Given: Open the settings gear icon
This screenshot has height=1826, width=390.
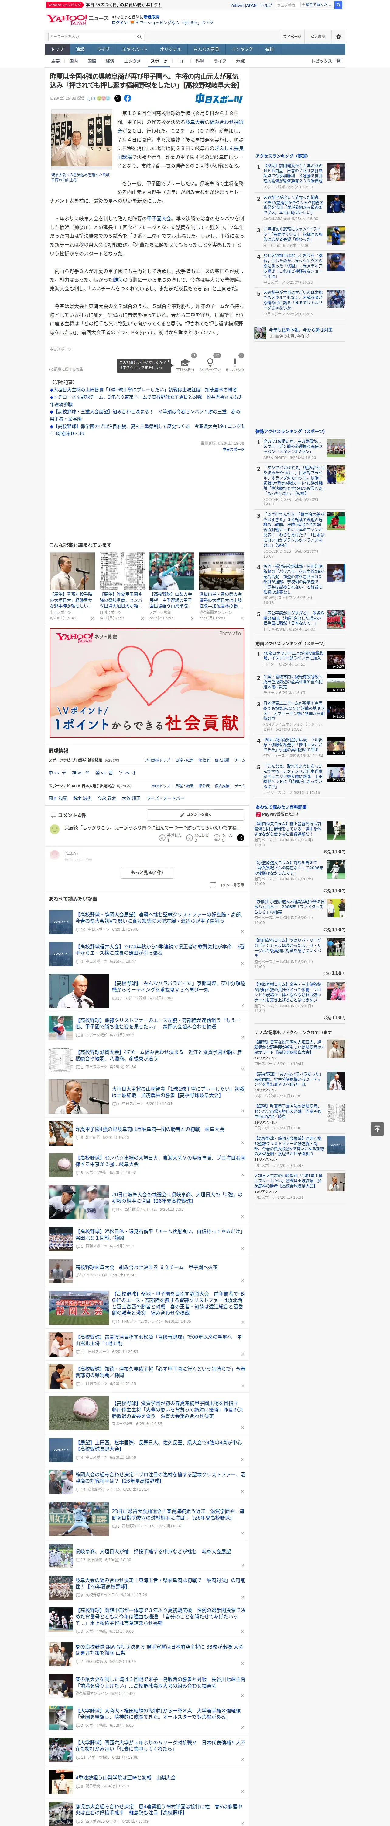Looking at the screenshot, I should [x=338, y=37].
